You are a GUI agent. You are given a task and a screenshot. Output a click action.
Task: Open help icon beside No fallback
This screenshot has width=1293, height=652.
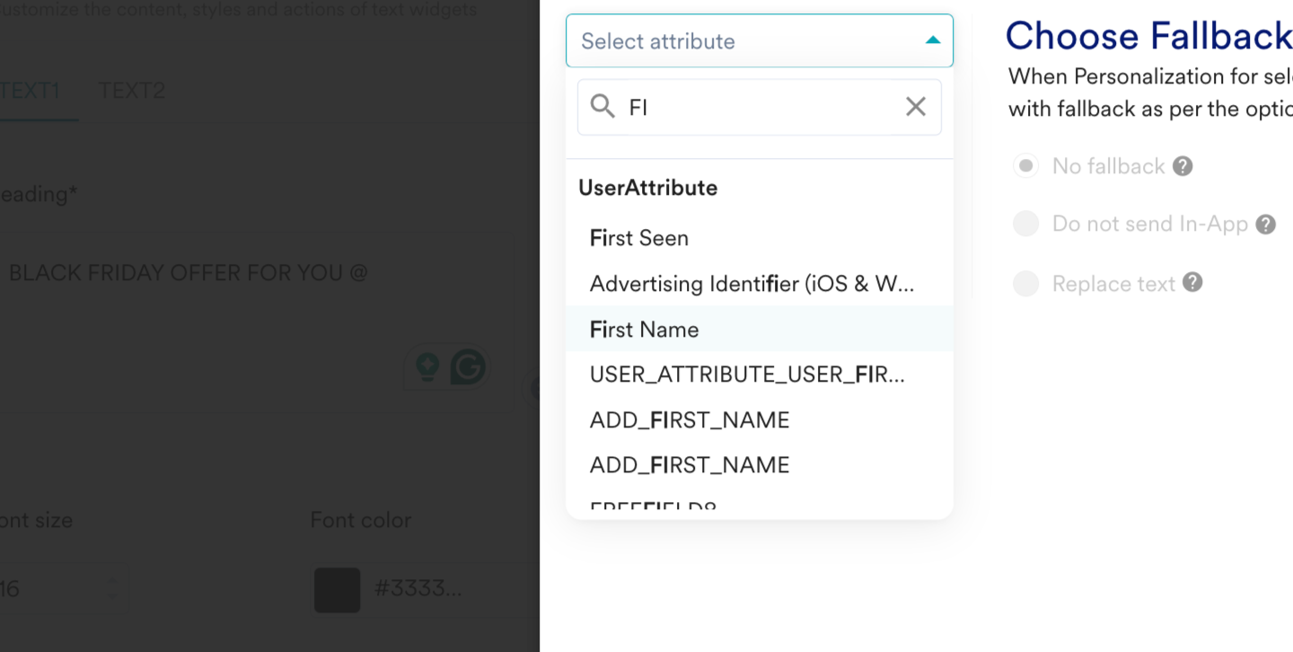tap(1183, 166)
